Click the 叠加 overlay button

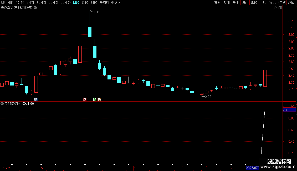[x=226, y=2]
